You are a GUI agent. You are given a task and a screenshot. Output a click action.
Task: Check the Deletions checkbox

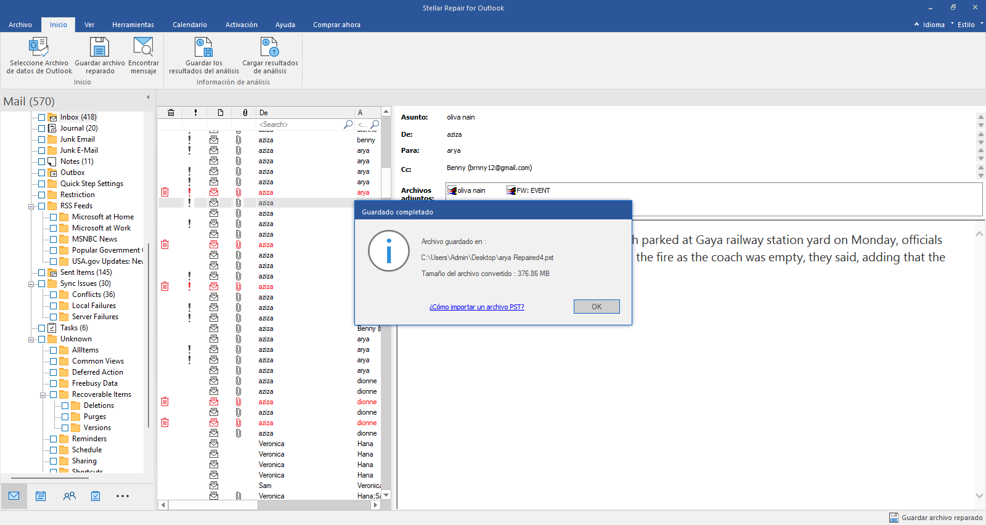[65, 405]
